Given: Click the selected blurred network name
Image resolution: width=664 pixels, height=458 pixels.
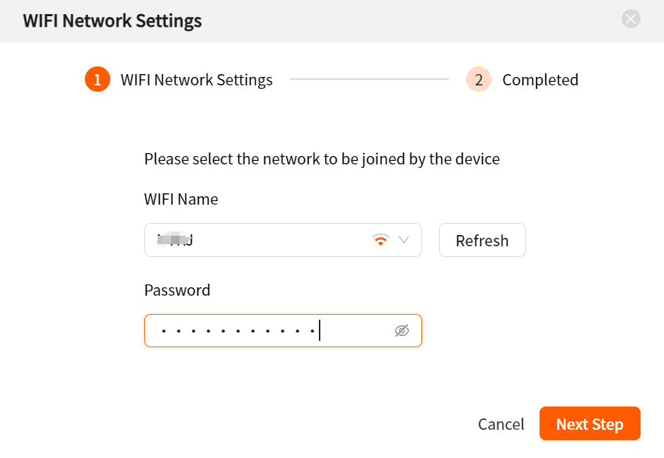Looking at the screenshot, I should 175,240.
